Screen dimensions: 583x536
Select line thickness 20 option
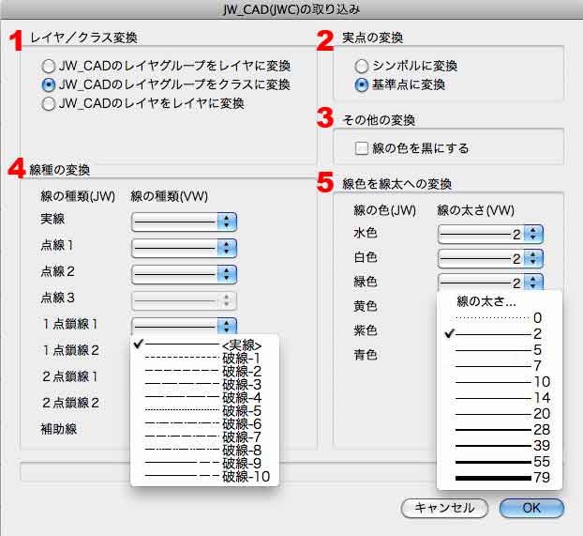(x=499, y=414)
